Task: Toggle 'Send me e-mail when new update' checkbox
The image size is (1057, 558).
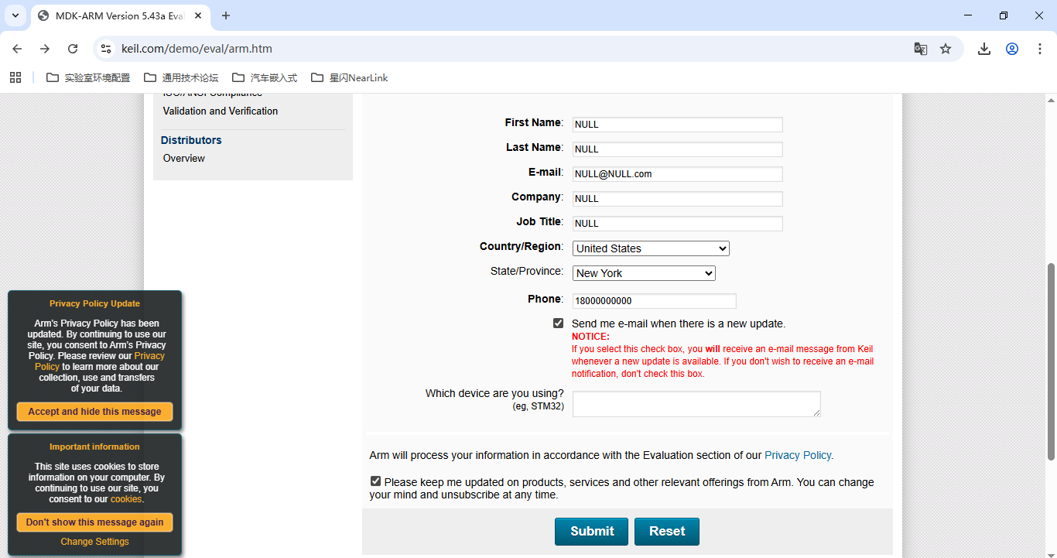Action: (x=558, y=324)
